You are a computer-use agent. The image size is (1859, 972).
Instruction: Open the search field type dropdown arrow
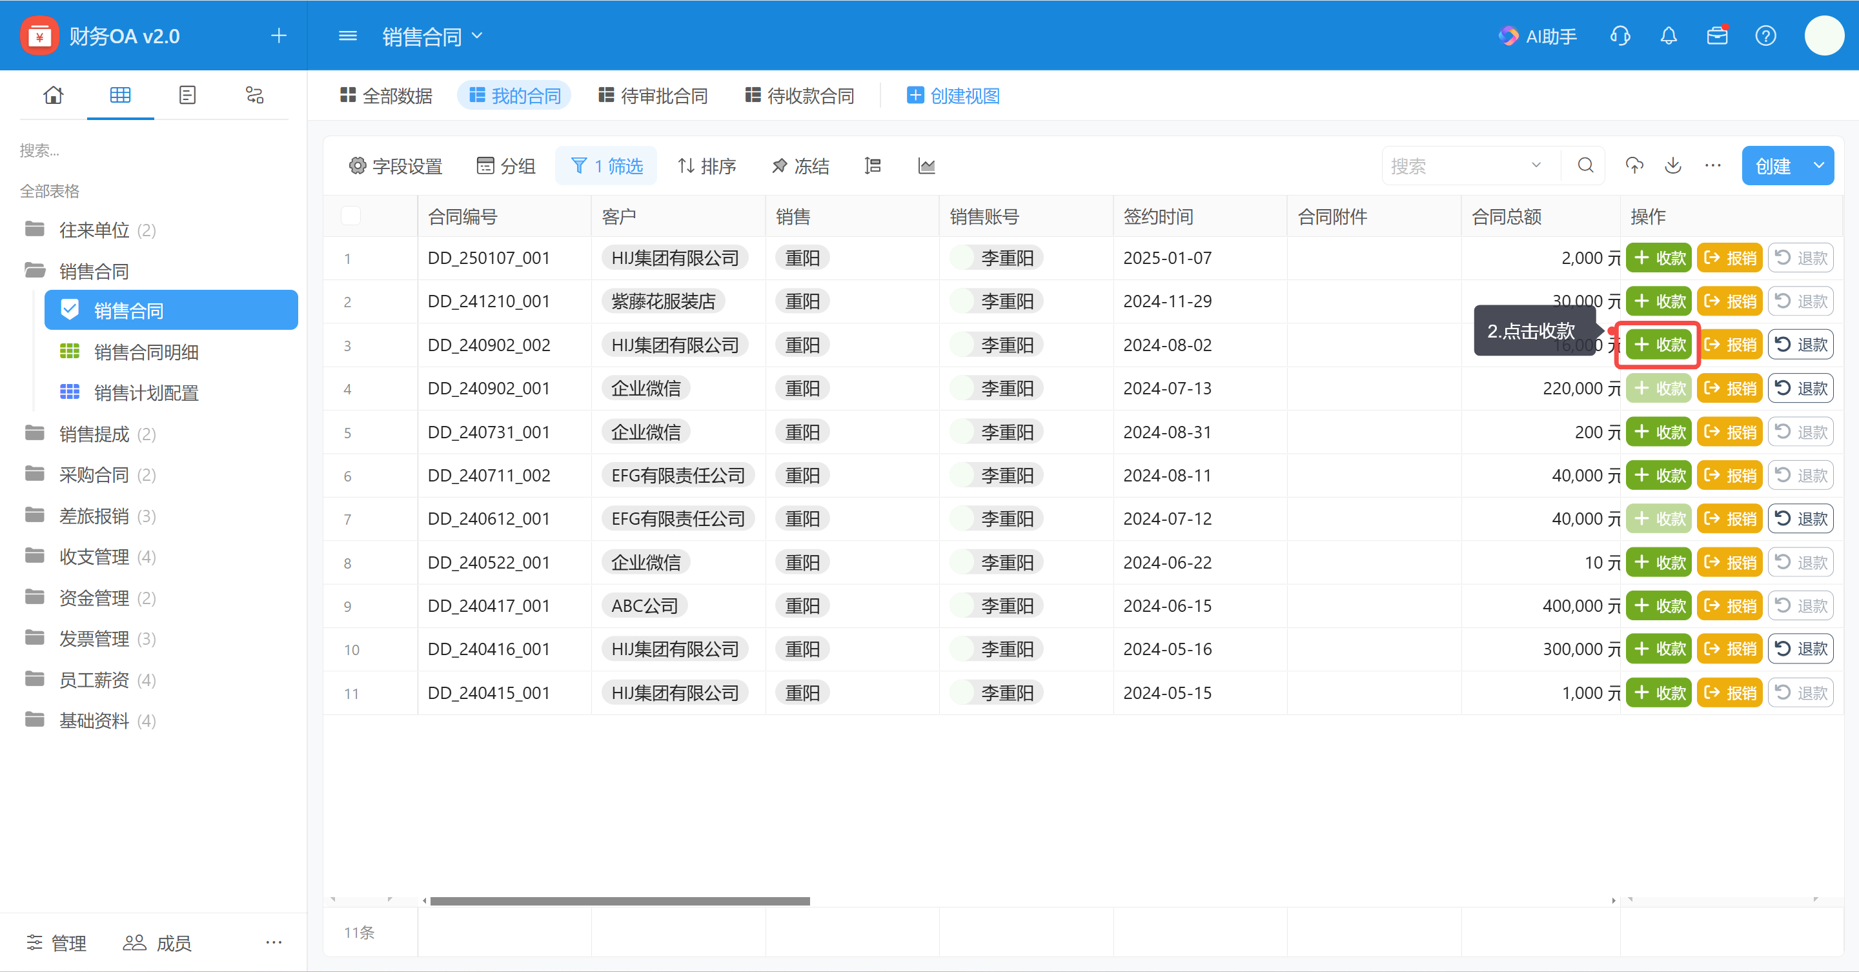[1536, 166]
